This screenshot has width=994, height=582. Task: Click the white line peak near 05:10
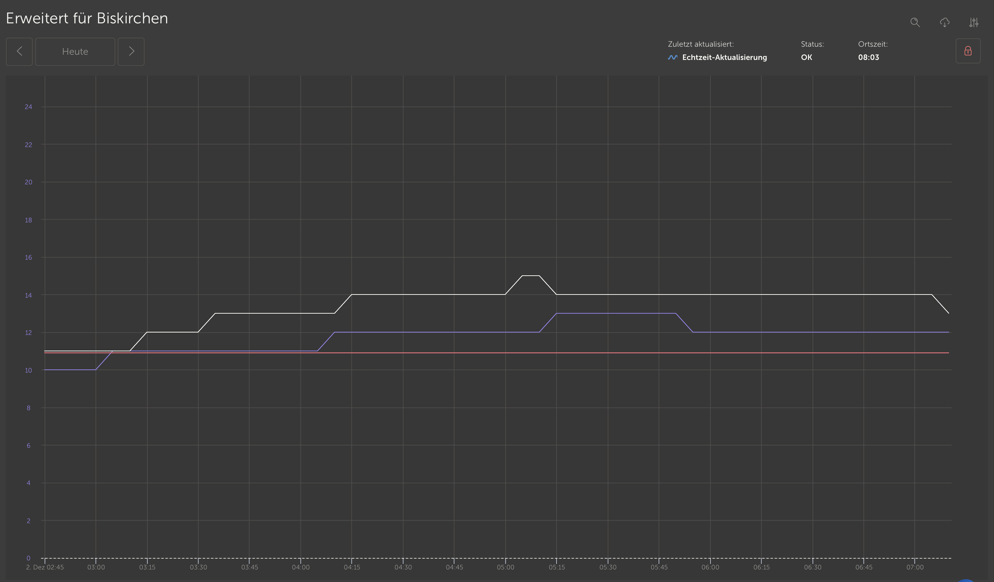(x=530, y=276)
